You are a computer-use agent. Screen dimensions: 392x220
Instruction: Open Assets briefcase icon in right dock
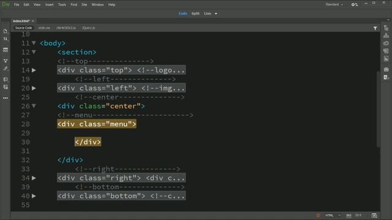pos(386,69)
